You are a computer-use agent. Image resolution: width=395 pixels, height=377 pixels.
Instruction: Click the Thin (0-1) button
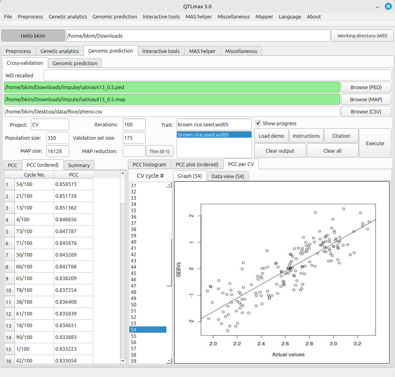coord(159,151)
